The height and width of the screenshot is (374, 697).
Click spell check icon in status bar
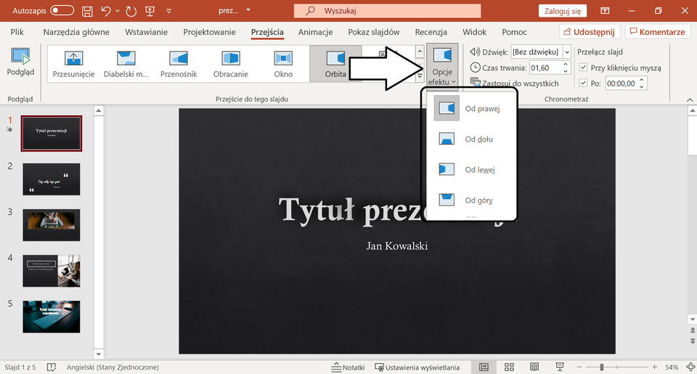point(52,367)
